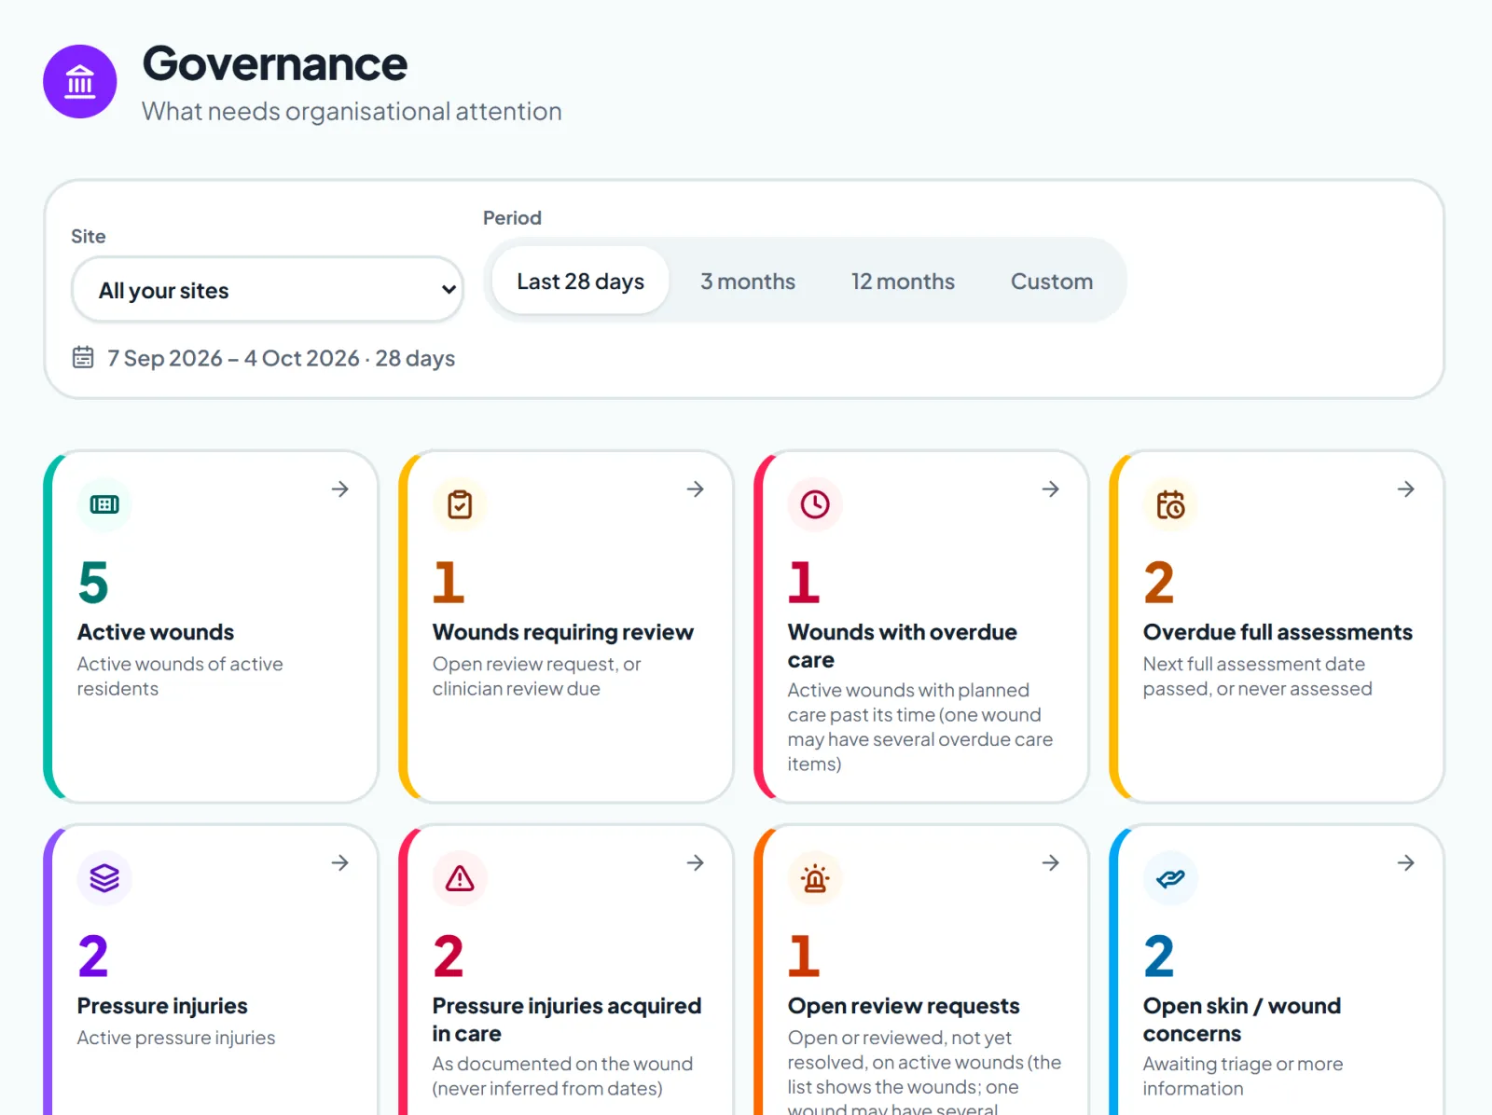Click the purple Governance building icon
Image resolution: width=1492 pixels, height=1115 pixels.
point(80,81)
